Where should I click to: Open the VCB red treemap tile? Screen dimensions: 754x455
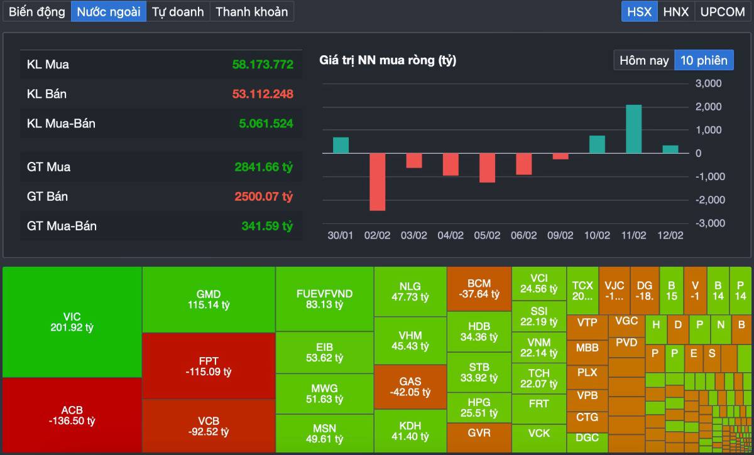tap(209, 426)
